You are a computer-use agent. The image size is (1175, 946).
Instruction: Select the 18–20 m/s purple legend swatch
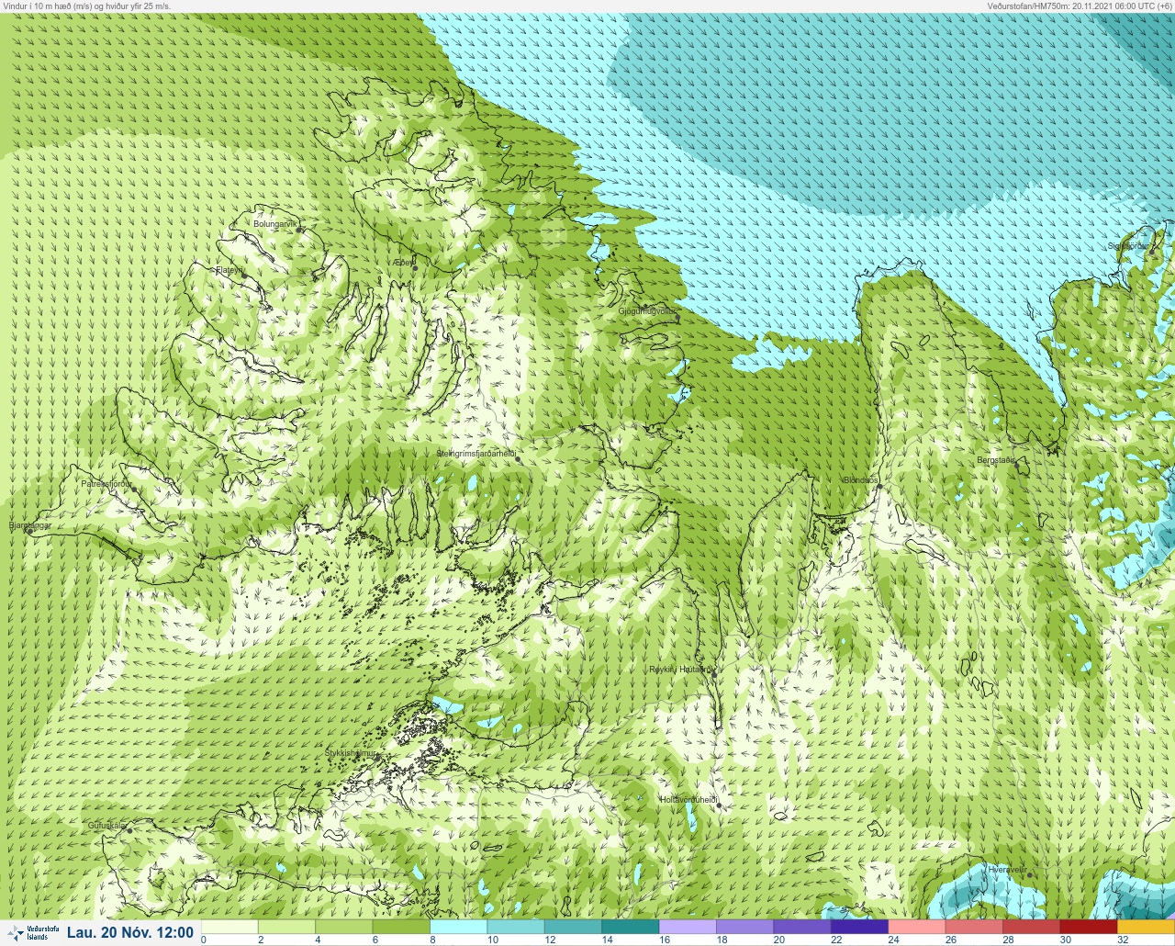pos(744,927)
